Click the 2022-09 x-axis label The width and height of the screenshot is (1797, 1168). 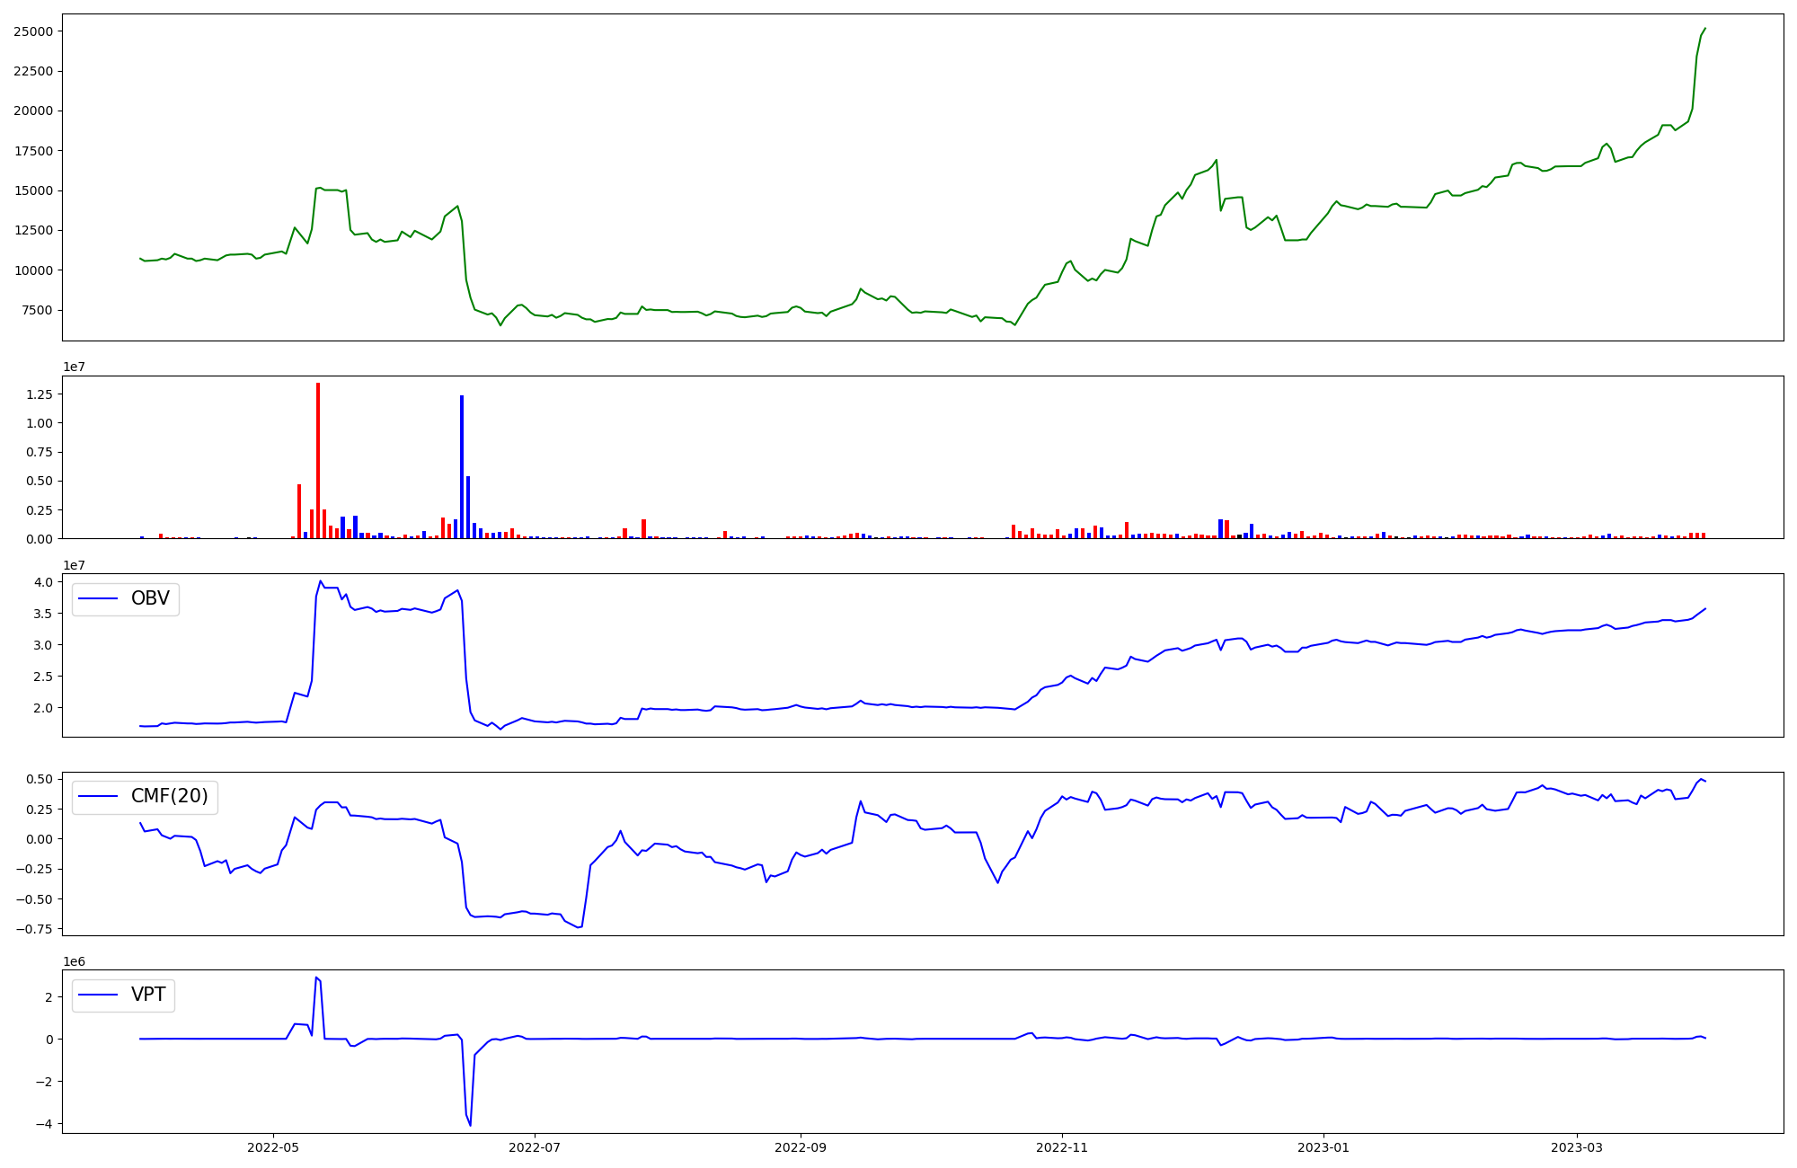pyautogui.click(x=800, y=1147)
